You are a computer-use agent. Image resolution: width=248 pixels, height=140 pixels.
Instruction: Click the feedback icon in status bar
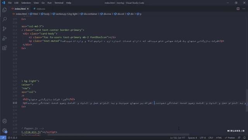point(239,138)
